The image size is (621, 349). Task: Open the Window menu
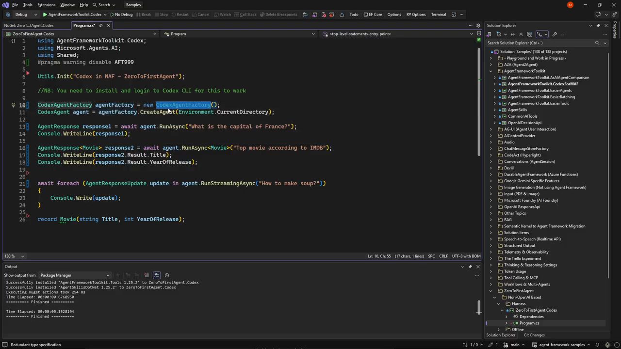click(67, 5)
